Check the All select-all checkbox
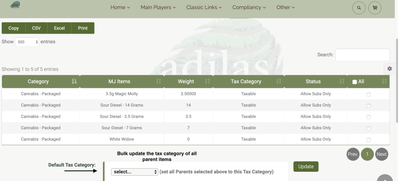 pyautogui.click(x=354, y=82)
